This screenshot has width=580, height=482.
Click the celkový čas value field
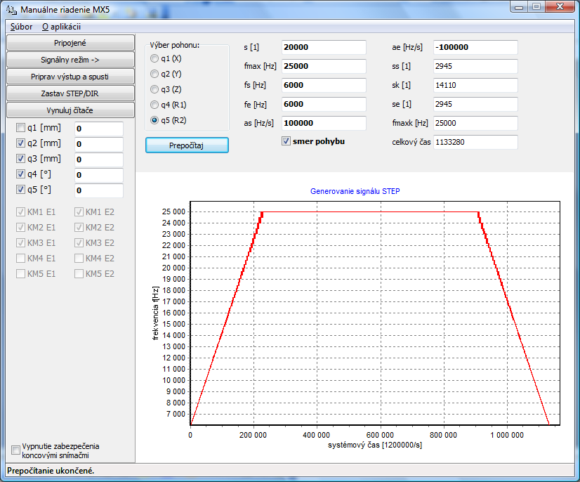point(475,142)
